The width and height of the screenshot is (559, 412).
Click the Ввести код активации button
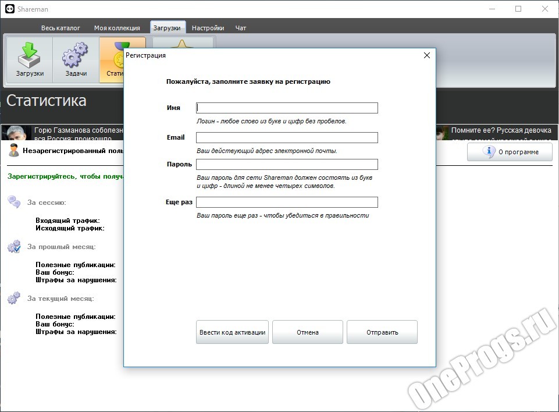pos(233,332)
